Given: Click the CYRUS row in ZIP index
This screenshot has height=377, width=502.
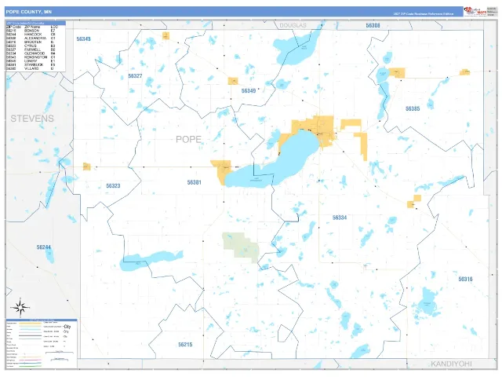Looking at the screenshot, I should click(31, 46).
